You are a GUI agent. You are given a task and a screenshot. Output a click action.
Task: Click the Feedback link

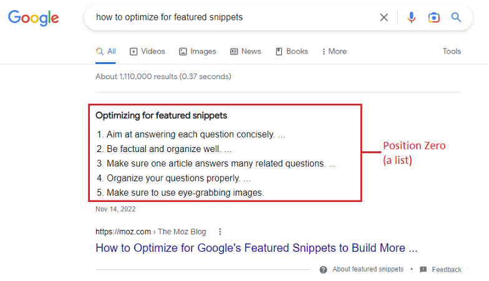(447, 270)
